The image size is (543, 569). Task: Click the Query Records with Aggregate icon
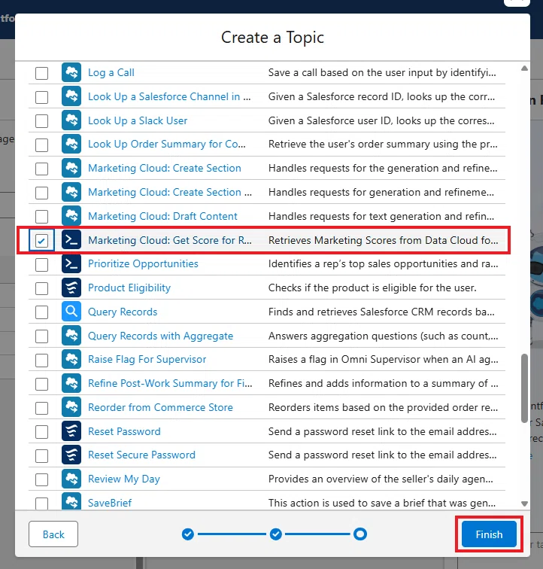click(x=71, y=336)
